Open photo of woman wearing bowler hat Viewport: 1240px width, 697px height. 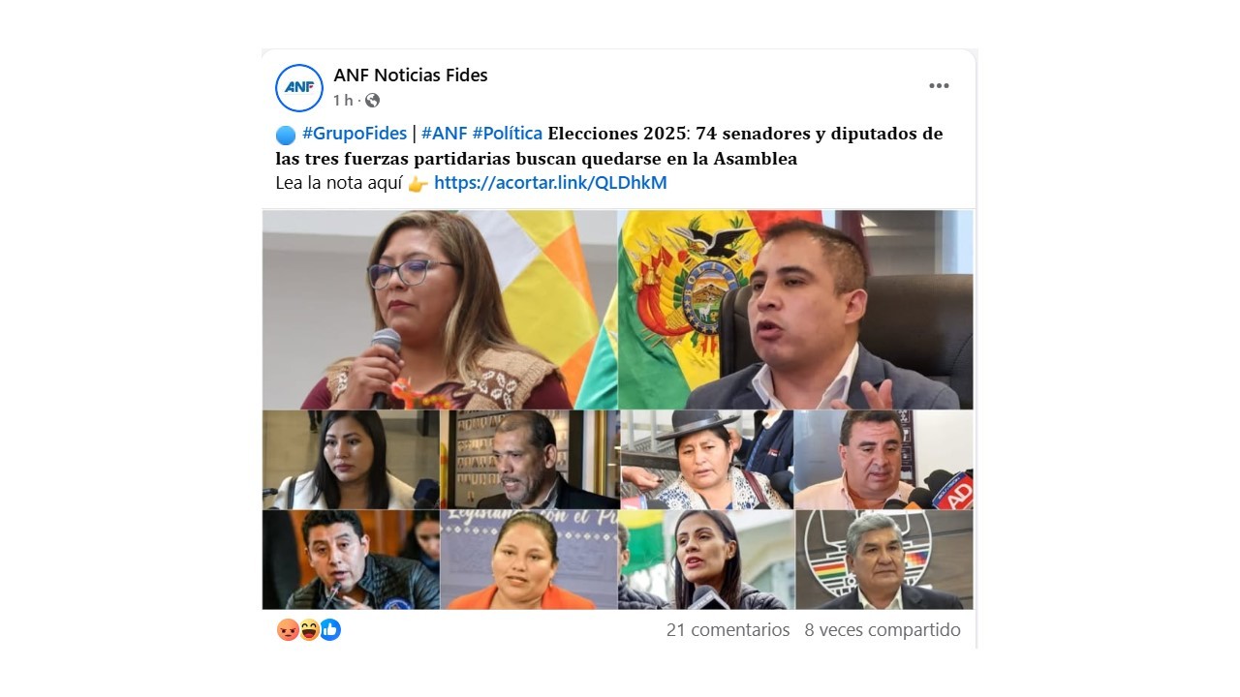(x=706, y=460)
